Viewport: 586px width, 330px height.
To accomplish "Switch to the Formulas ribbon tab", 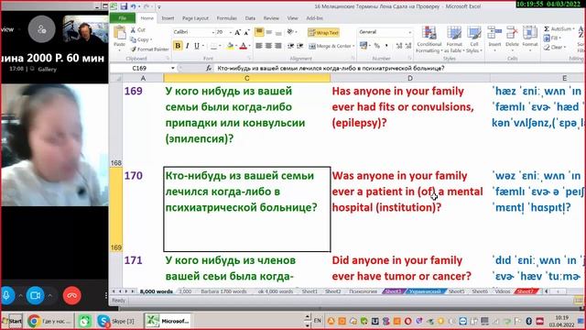I will click(x=226, y=18).
